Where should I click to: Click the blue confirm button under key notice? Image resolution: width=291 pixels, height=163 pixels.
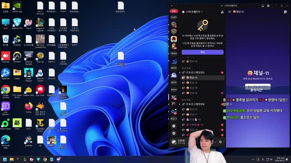pos(203,52)
